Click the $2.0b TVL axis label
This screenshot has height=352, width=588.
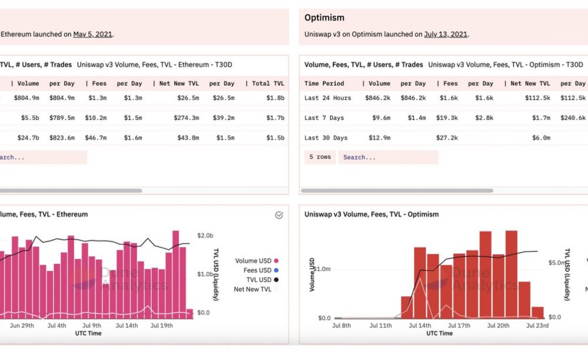205,235
